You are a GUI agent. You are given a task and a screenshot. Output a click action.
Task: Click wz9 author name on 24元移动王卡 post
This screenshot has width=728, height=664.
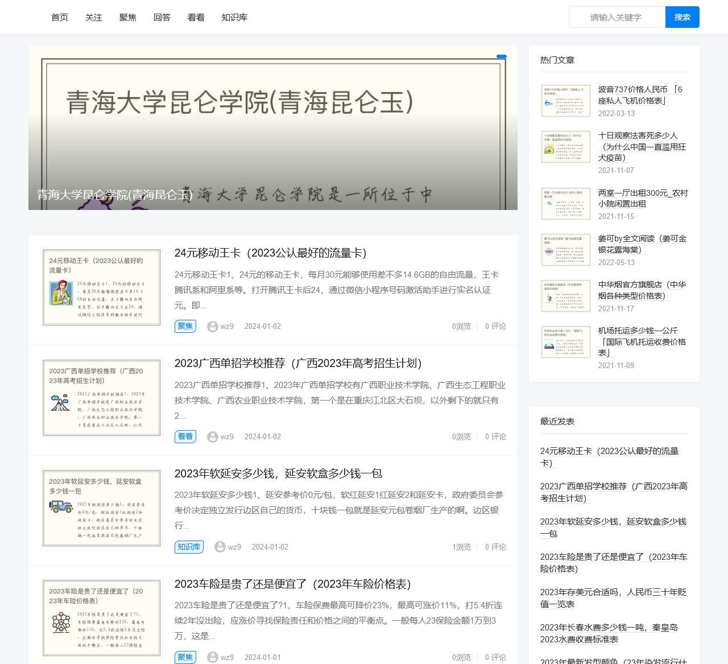227,326
